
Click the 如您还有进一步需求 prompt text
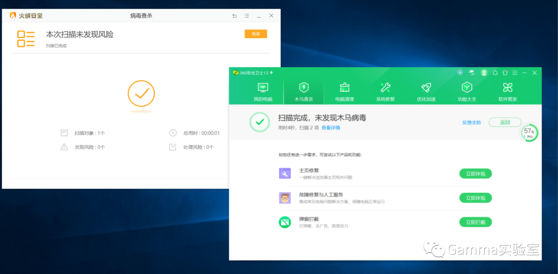pos(320,155)
